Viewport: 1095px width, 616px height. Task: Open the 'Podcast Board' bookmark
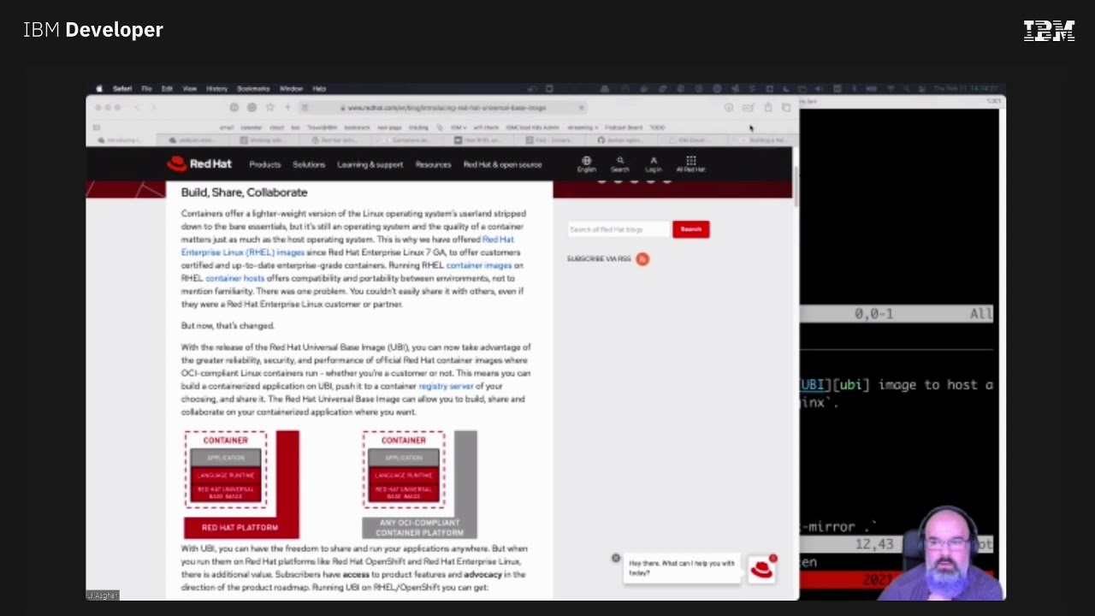tap(624, 127)
